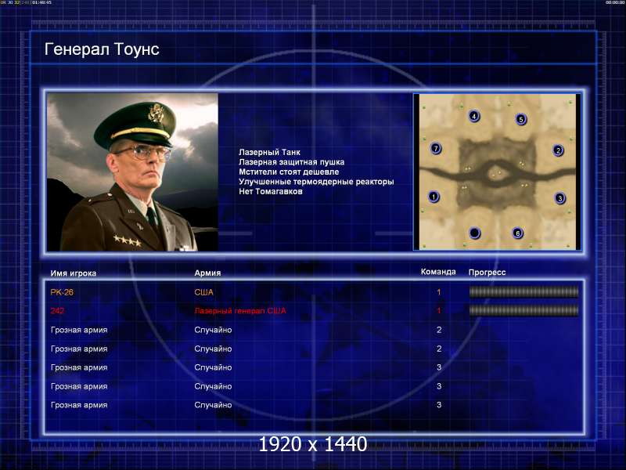Click the 'Лазерный генерал США' army label
The width and height of the screenshot is (626, 470).
tap(240, 310)
